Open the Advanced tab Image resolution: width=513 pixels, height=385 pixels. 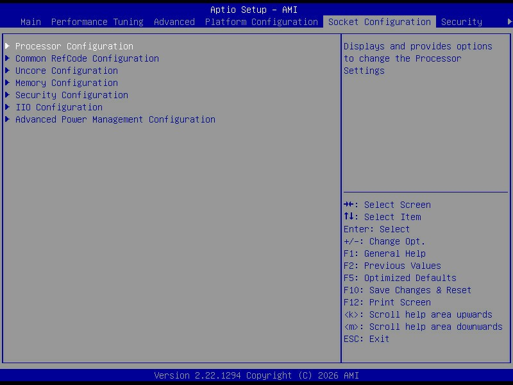pyautogui.click(x=174, y=22)
